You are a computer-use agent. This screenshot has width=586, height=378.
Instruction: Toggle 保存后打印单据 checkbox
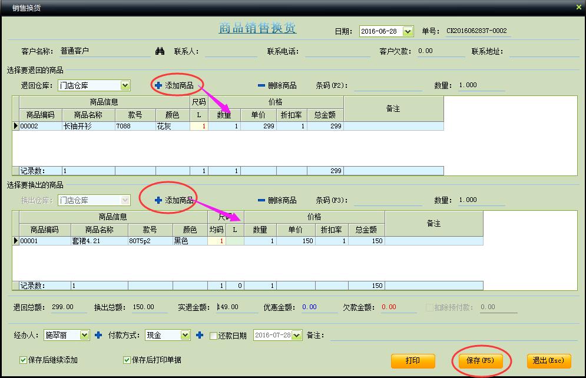[x=127, y=360]
